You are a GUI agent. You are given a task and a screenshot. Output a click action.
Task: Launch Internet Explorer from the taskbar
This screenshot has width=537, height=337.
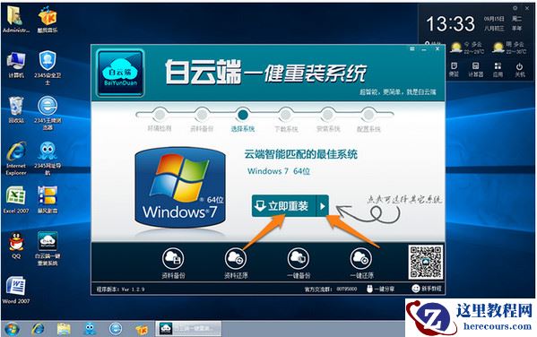click(38, 329)
